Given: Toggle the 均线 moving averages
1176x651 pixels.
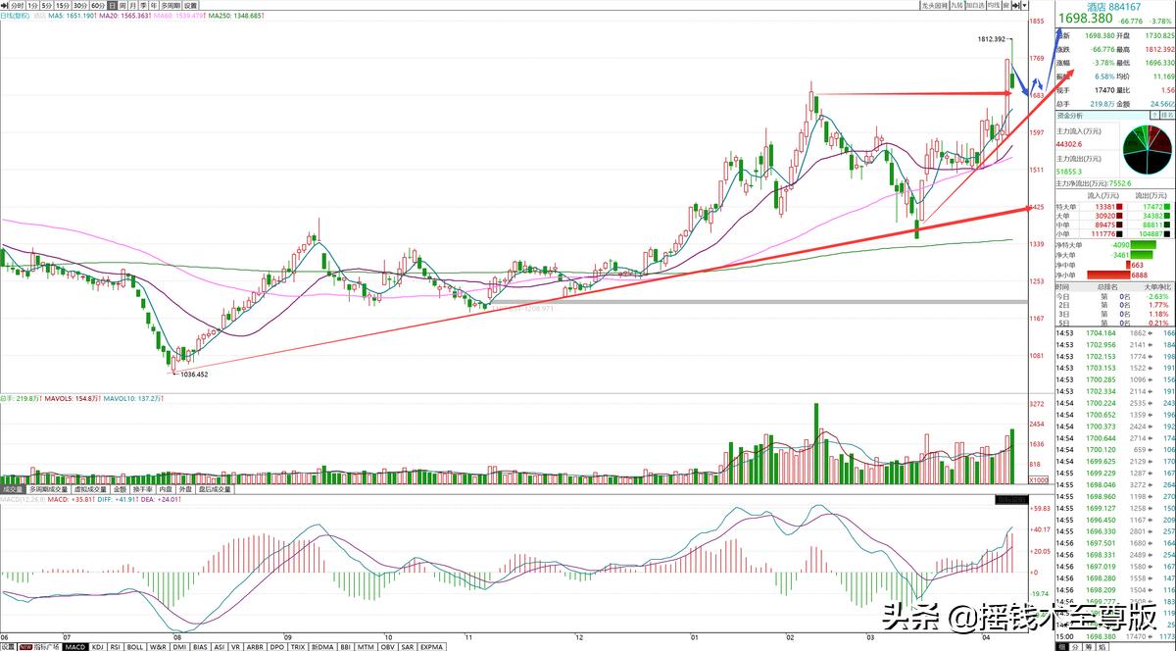Looking at the screenshot, I should coord(994,5).
